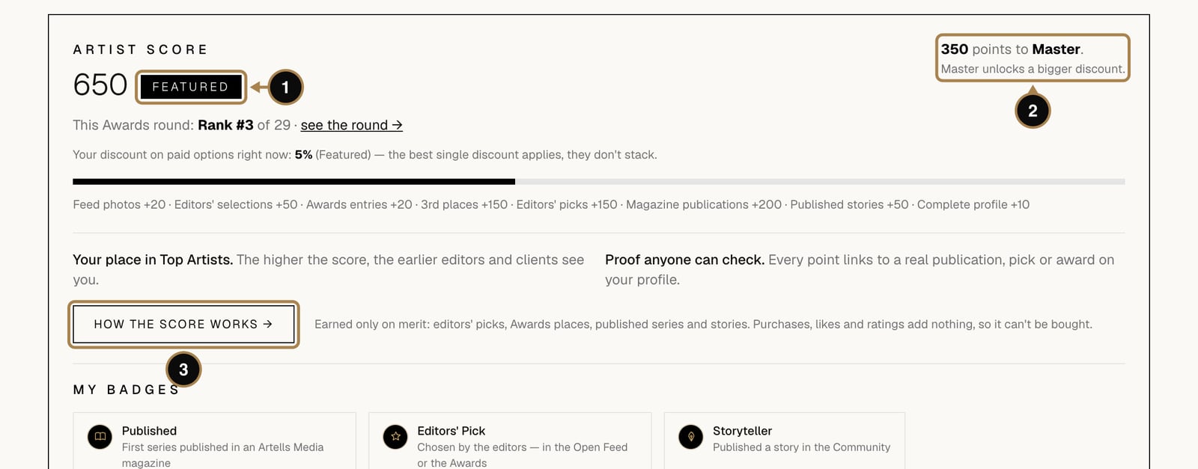This screenshot has width=1198, height=469.
Task: Click the ARTIST SCORE heading
Action: [x=141, y=49]
